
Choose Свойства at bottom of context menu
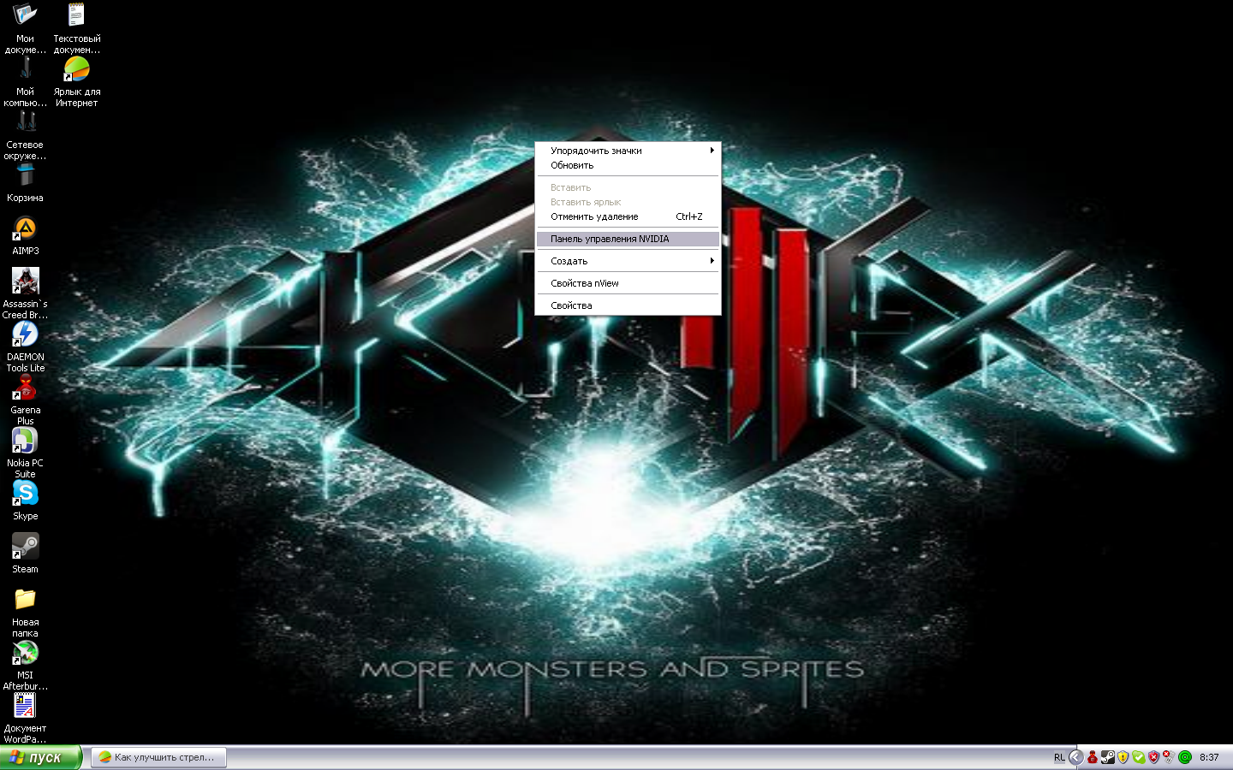[628, 305]
